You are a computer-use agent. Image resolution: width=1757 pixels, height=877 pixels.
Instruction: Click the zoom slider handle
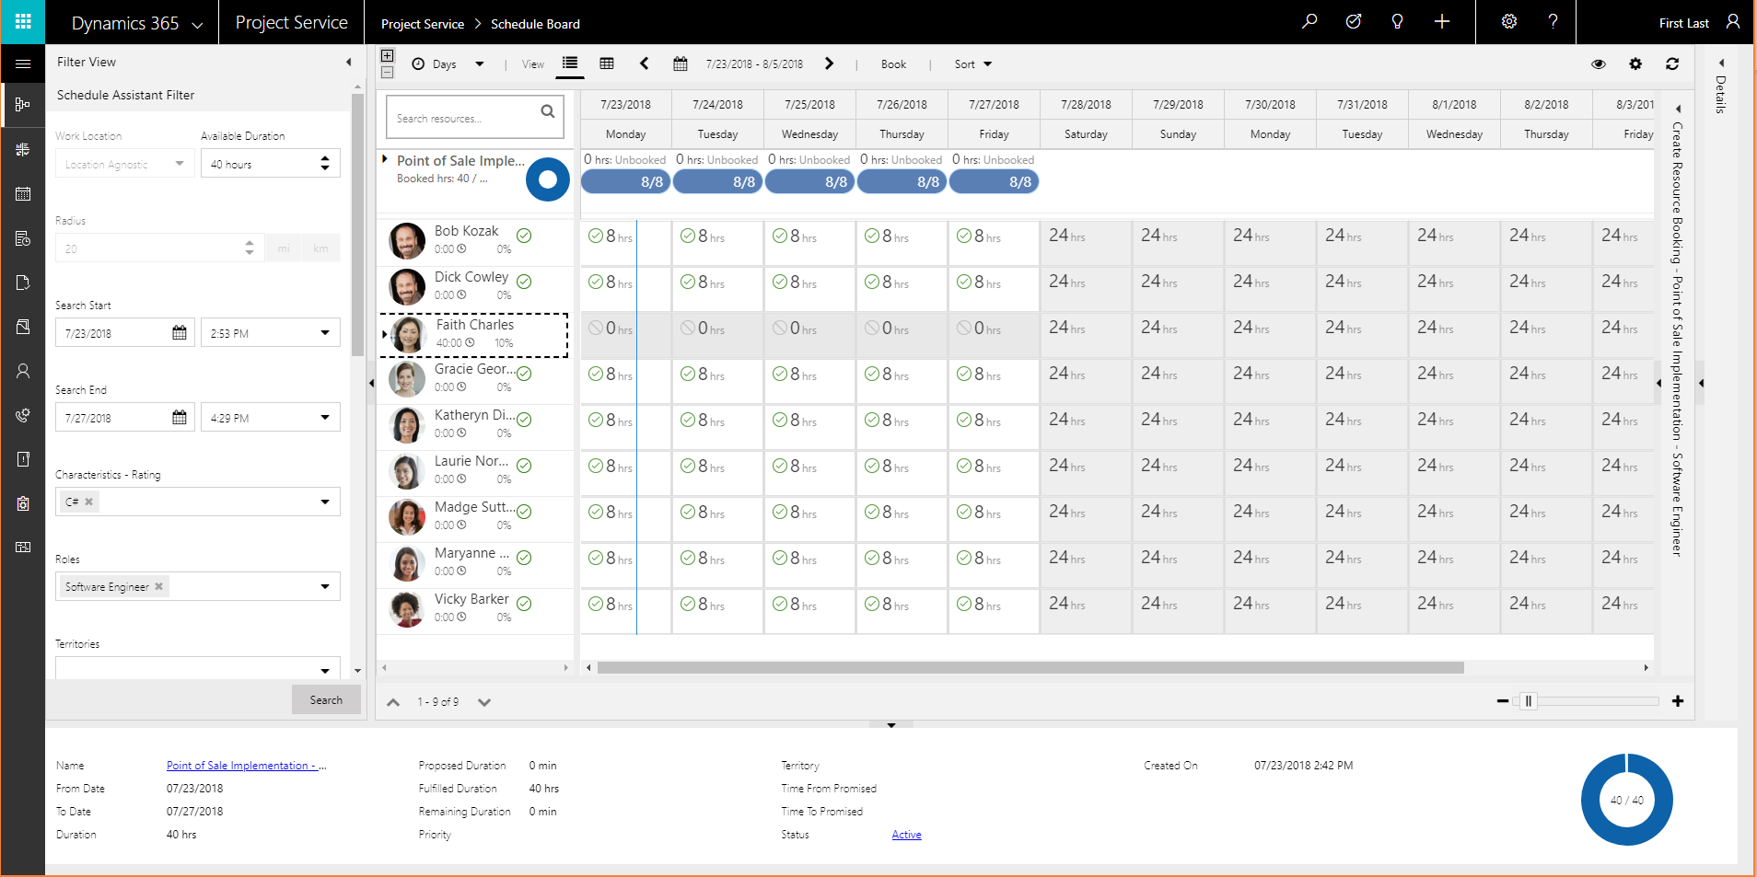click(x=1529, y=701)
